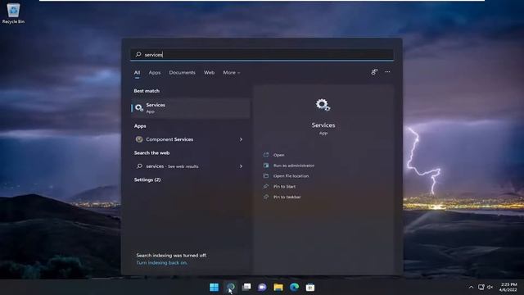Choose Run as administrator
Image resolution: width=524 pixels, height=295 pixels.
[x=294, y=166]
